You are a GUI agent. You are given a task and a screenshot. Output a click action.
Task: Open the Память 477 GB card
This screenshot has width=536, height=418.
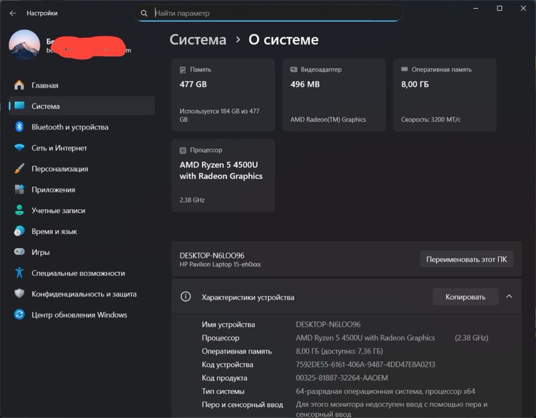click(223, 94)
